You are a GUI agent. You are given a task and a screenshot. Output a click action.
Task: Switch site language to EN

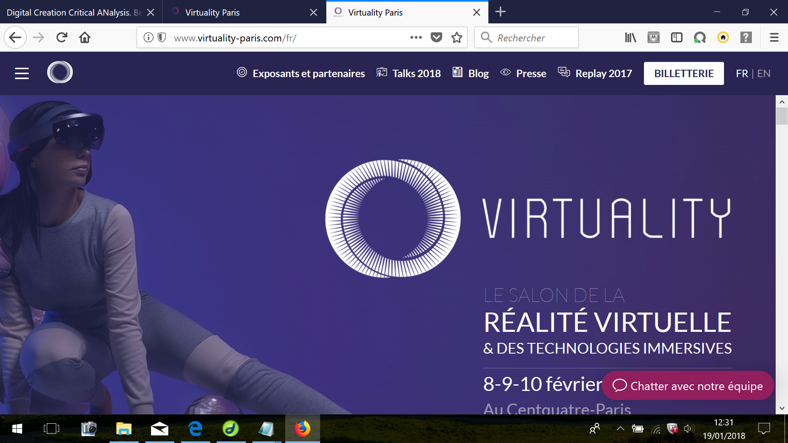pyautogui.click(x=764, y=73)
